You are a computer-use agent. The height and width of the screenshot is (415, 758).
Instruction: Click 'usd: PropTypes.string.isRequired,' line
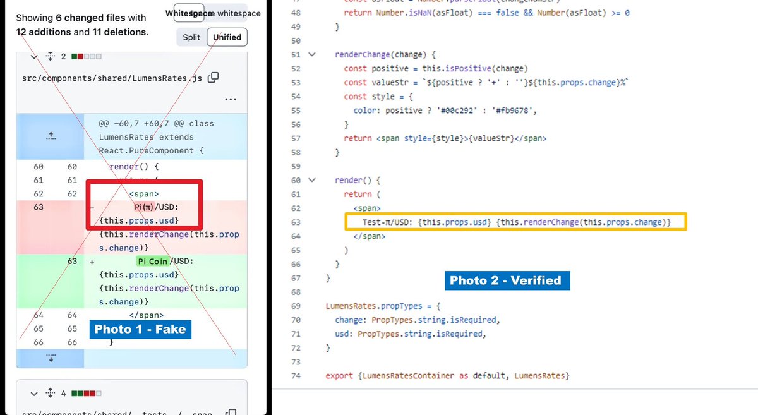tap(411, 334)
